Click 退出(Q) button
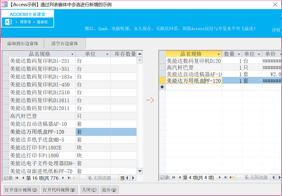 pyautogui.click(x=109, y=190)
